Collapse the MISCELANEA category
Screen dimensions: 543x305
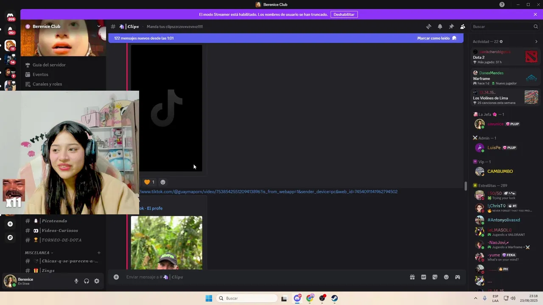coord(39,253)
